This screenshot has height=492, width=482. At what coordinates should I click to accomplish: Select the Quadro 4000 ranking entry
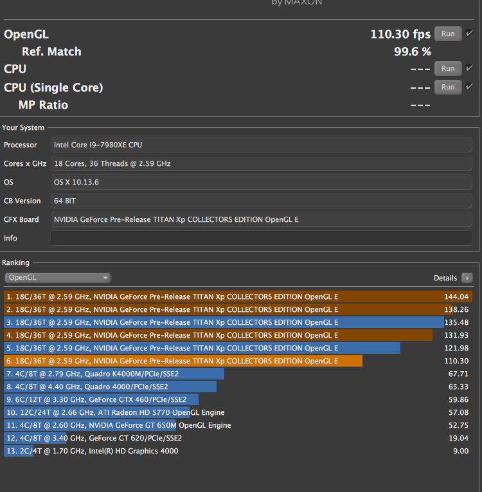pos(238,387)
